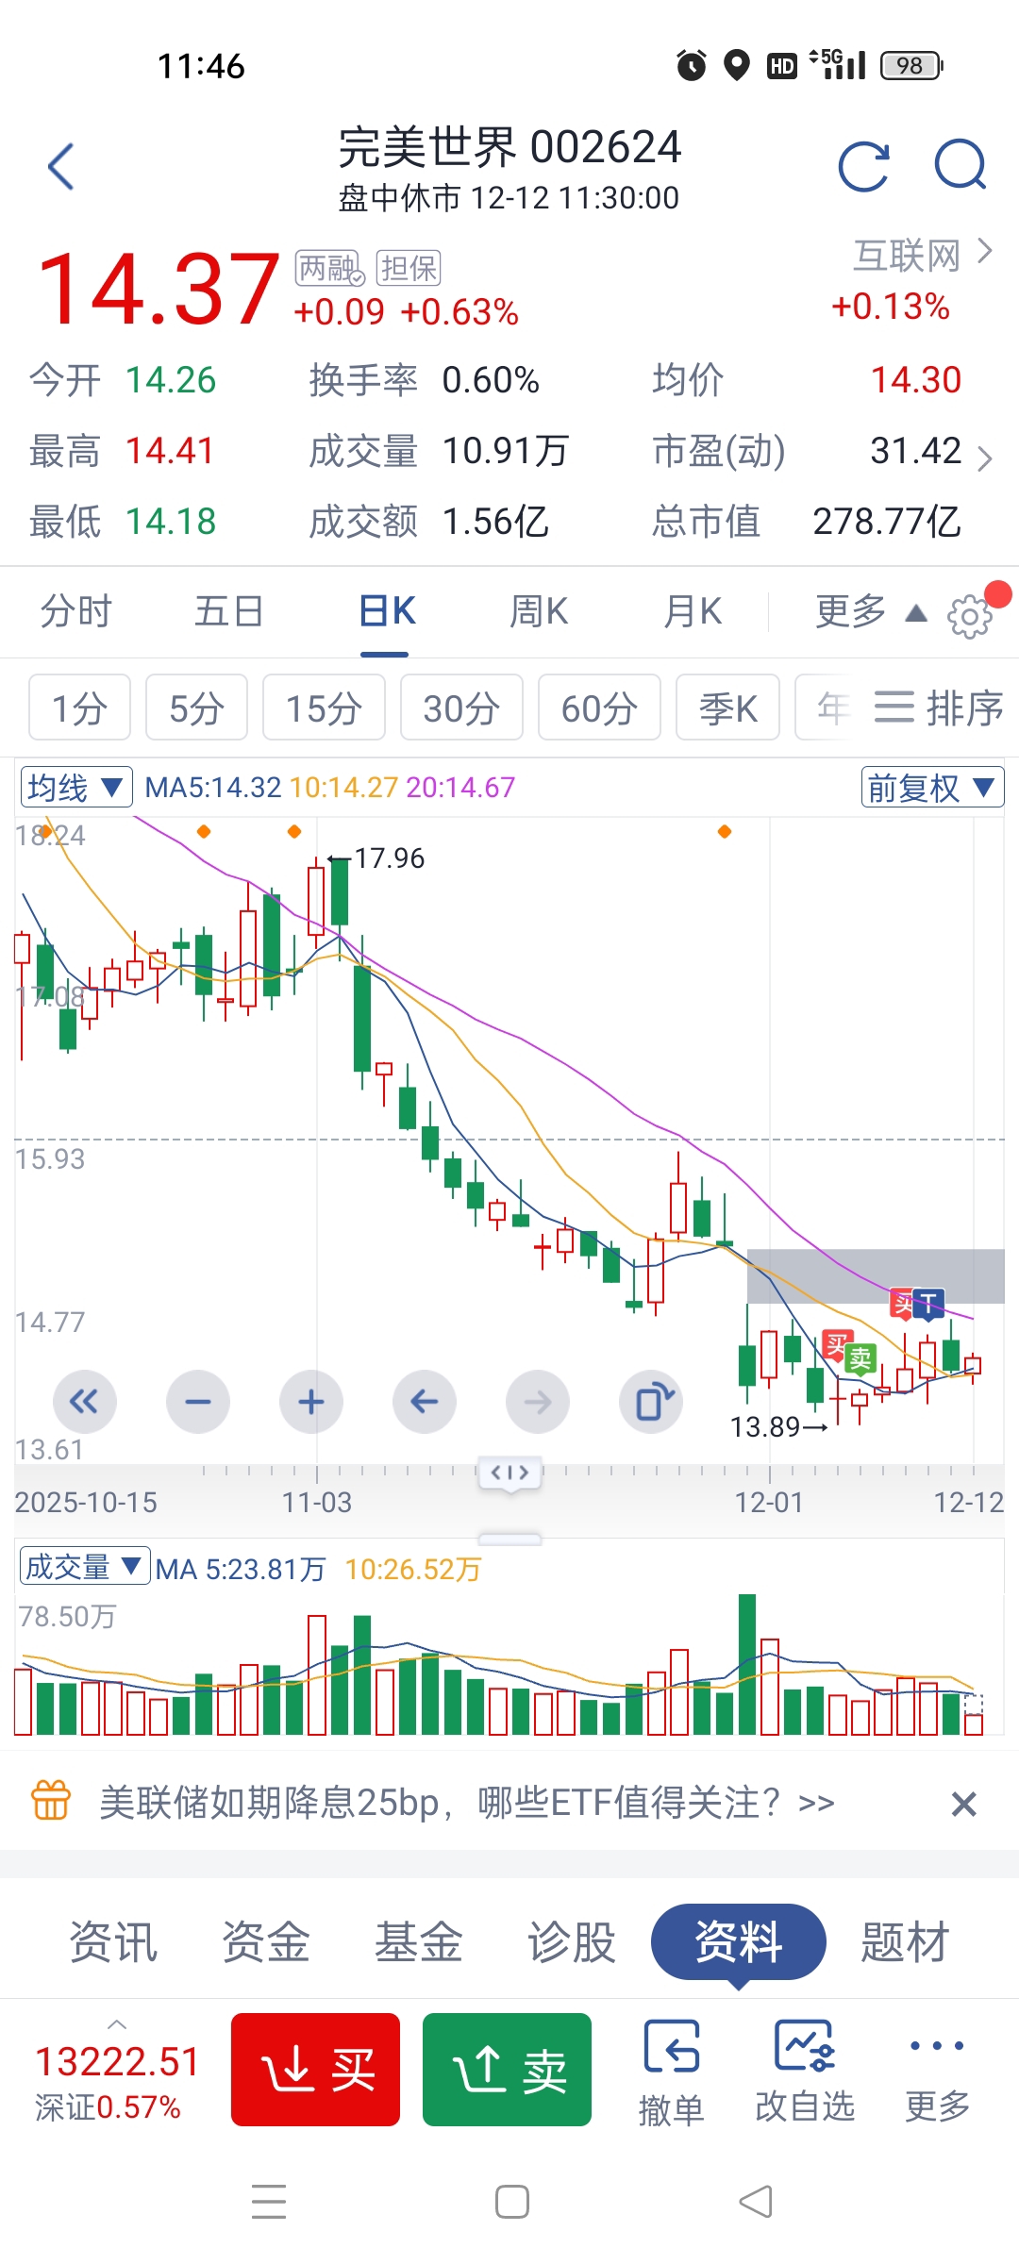This screenshot has height=2264, width=1019.
Task: Grab the chart height divider handle
Action: 509,1540
